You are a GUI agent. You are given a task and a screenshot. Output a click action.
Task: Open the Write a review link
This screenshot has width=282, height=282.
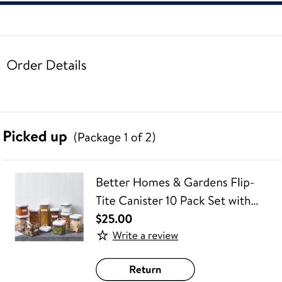145,235
